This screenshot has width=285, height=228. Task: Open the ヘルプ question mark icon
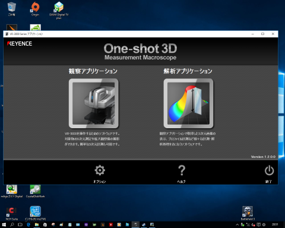(182, 170)
